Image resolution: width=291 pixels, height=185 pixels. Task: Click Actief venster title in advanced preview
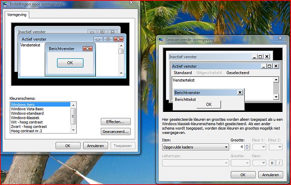click(x=184, y=66)
